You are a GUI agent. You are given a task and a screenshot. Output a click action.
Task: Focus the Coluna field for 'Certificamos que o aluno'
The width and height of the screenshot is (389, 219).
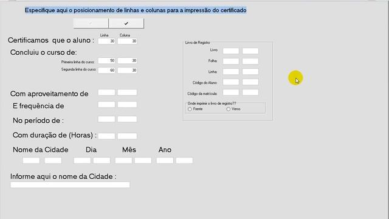point(127,41)
